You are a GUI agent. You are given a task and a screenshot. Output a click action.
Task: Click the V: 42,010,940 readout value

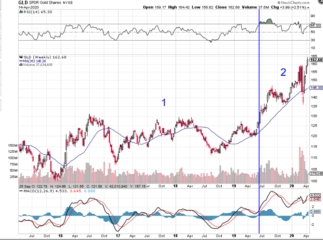(116, 187)
